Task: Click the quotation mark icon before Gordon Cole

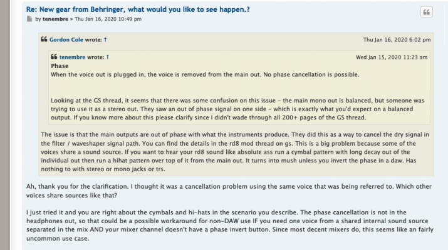Action: [x=44, y=39]
